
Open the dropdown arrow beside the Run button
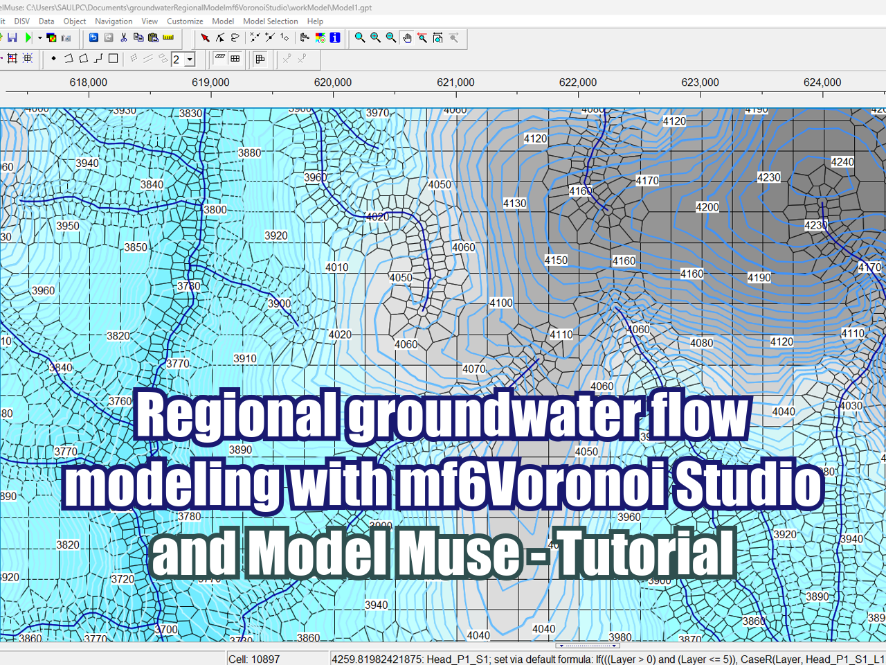39,37
